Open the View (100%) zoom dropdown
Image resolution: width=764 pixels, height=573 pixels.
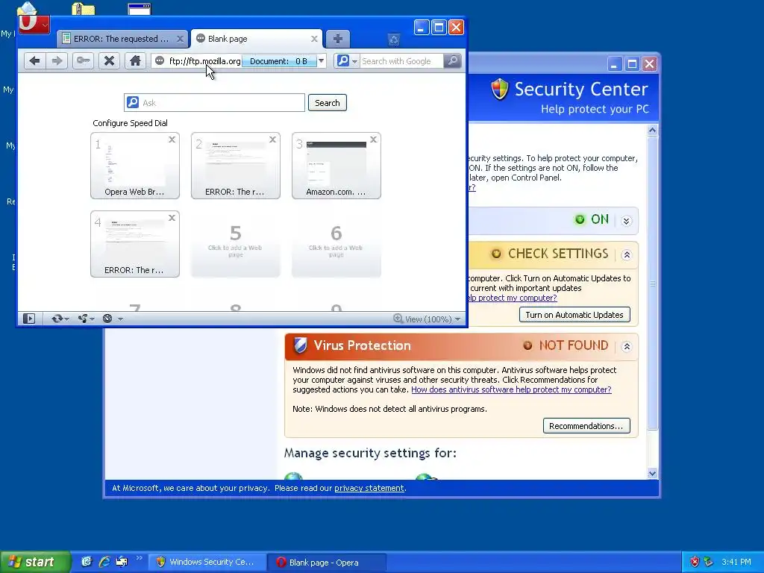click(x=427, y=319)
